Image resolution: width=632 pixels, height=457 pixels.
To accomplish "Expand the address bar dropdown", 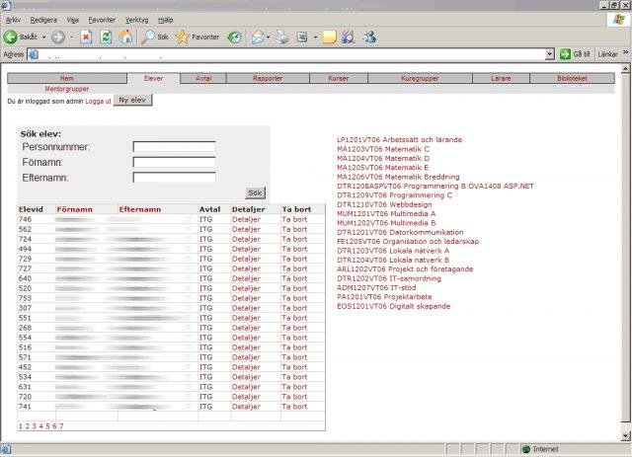I will click(x=550, y=54).
